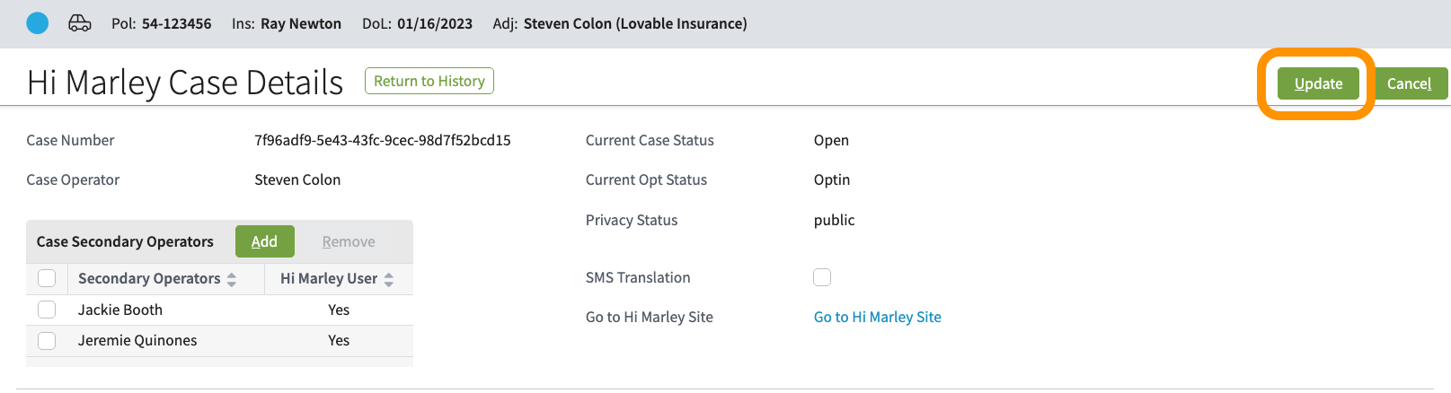Viewport: 1451px width, 393px height.
Task: Sort by Hi Marley User column arrows
Action: 389,280
